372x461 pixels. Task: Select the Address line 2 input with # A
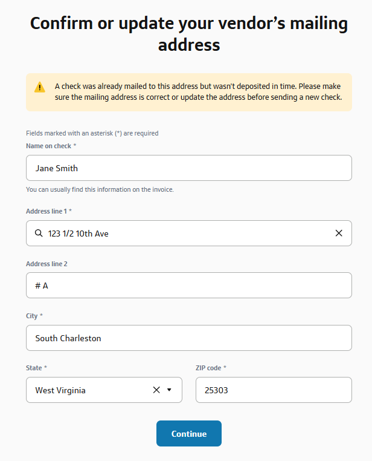(x=188, y=285)
